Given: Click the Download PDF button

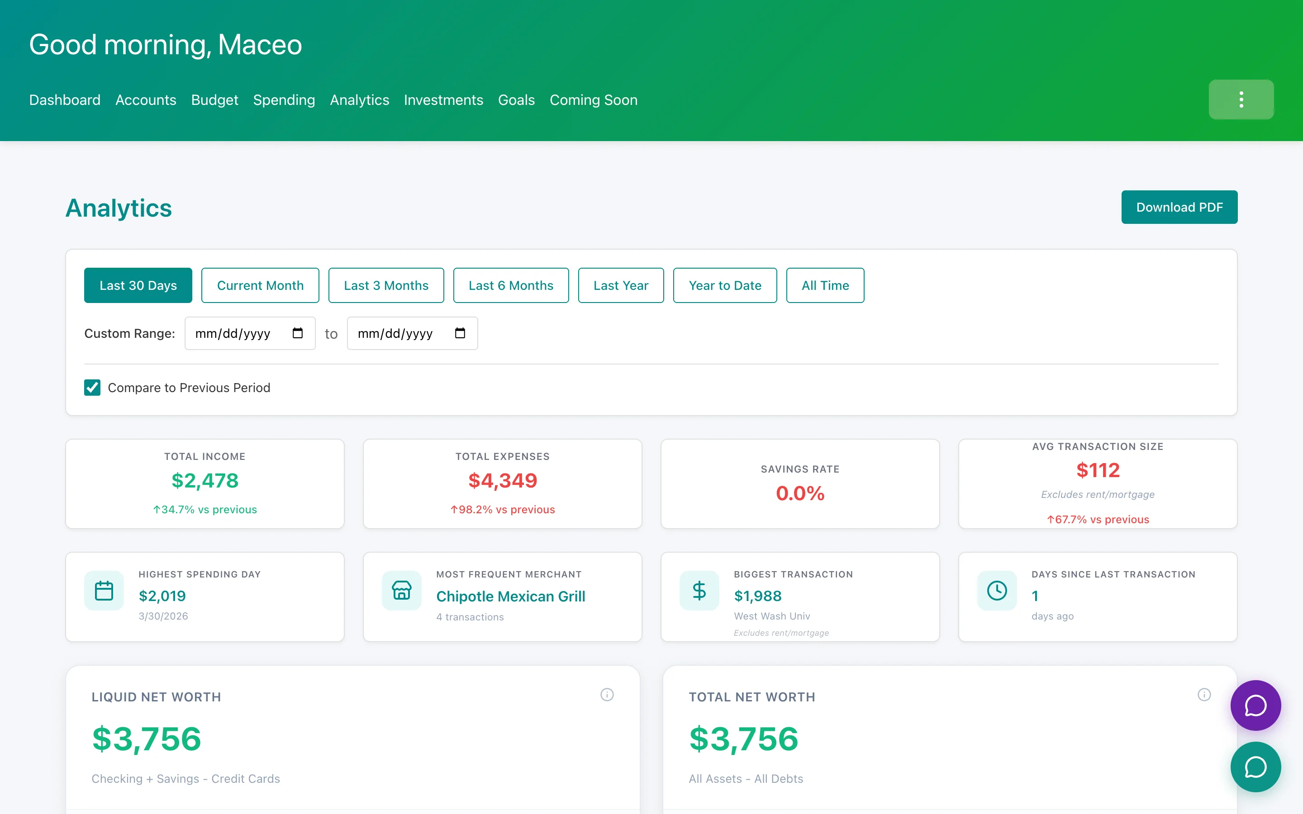Looking at the screenshot, I should pos(1179,207).
